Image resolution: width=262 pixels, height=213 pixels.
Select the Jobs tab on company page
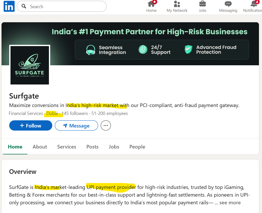pyautogui.click(x=114, y=147)
